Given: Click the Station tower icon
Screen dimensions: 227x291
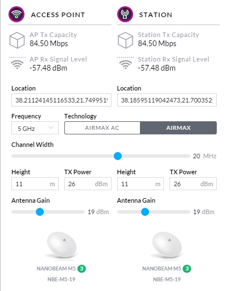Looking at the screenshot, I should [125, 14].
